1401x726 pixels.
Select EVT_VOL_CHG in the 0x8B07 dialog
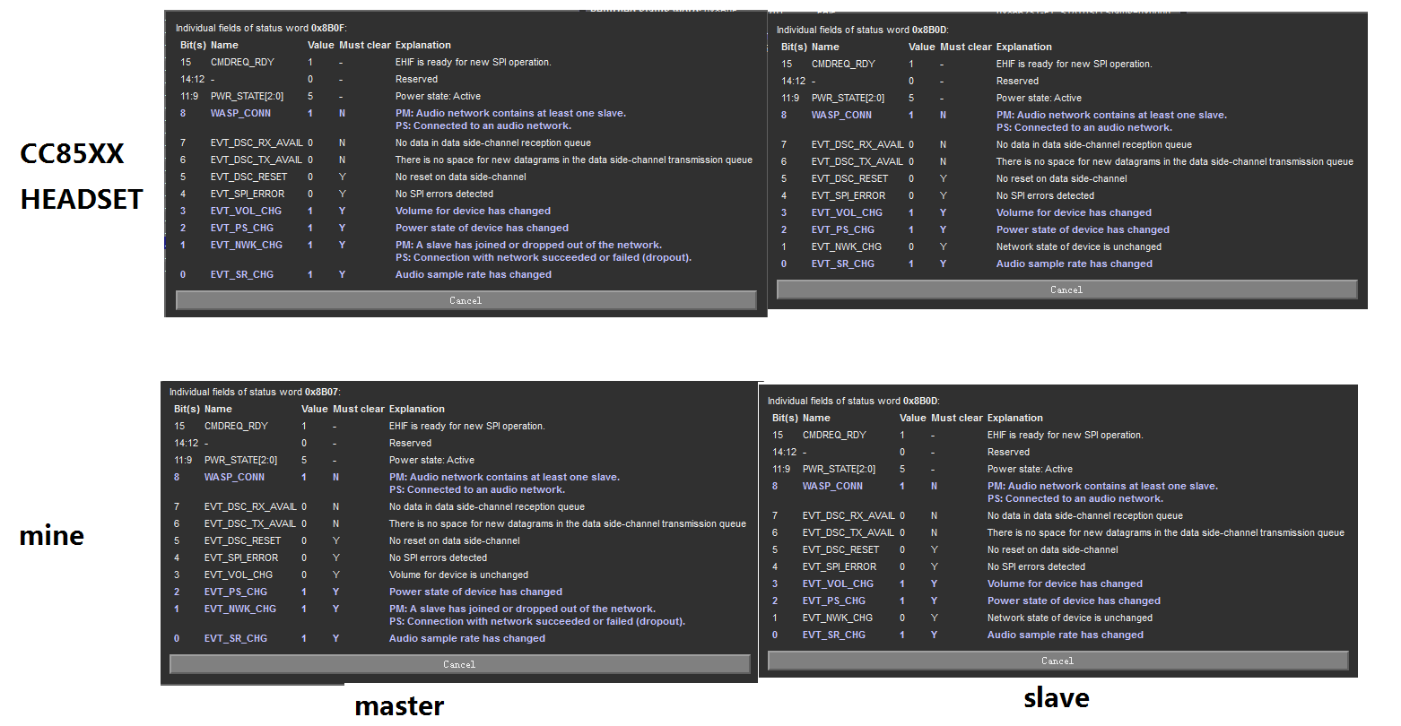pos(239,575)
